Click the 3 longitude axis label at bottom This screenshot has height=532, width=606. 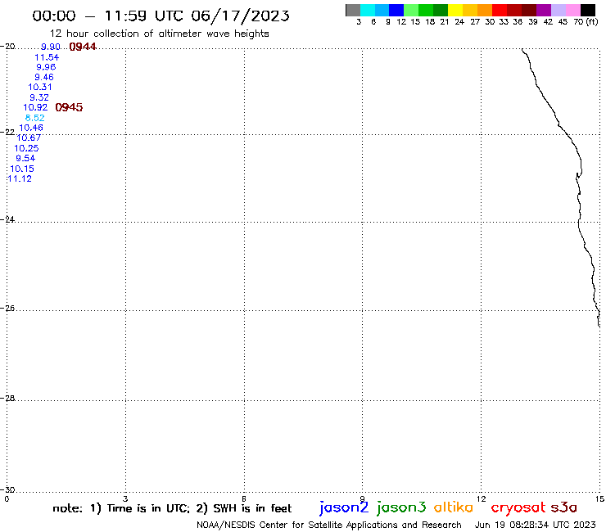(125, 498)
